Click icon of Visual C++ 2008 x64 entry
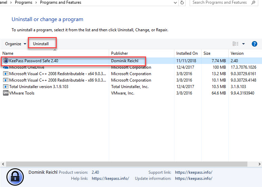262x187 pixels. [6, 74]
